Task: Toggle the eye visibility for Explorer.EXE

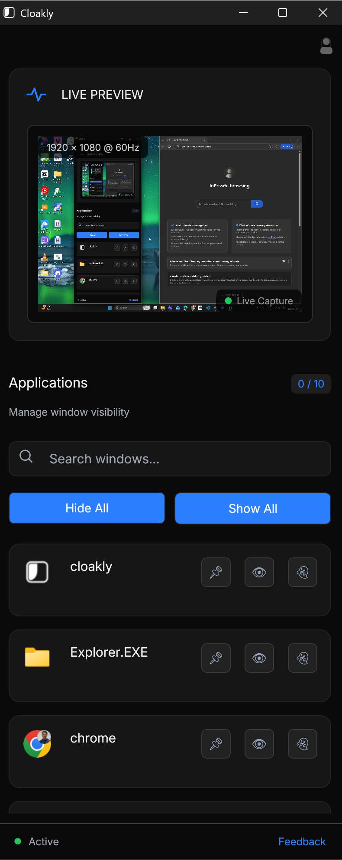Action: [259, 658]
